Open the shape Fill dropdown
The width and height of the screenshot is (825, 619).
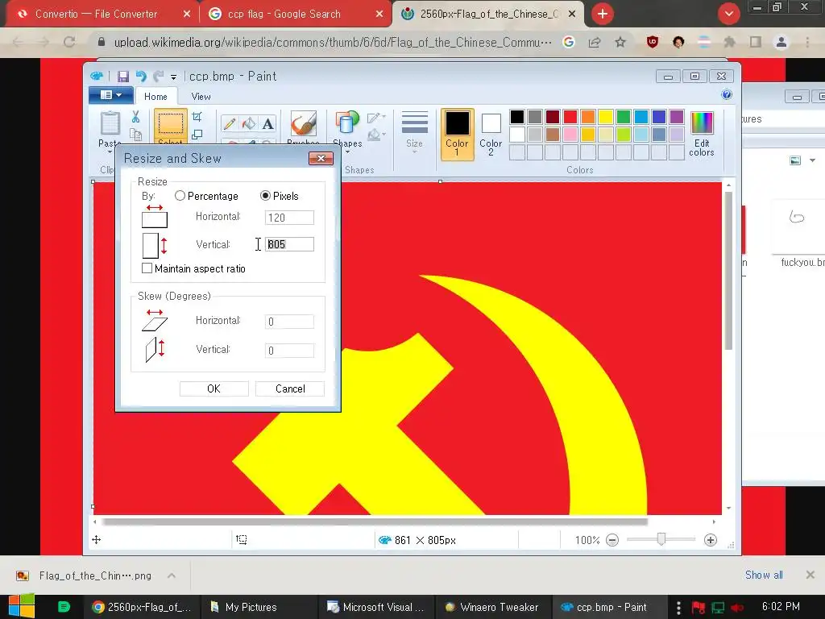click(x=376, y=135)
